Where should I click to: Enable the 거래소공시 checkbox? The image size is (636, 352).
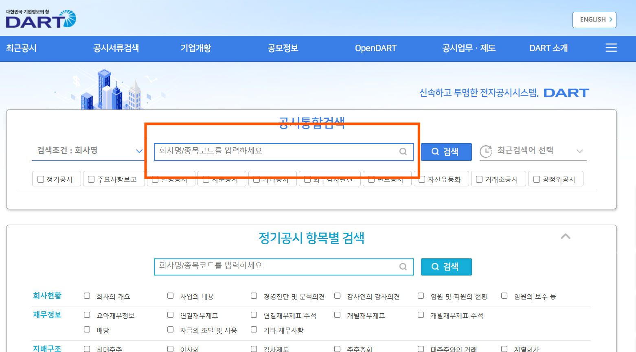[x=479, y=179]
